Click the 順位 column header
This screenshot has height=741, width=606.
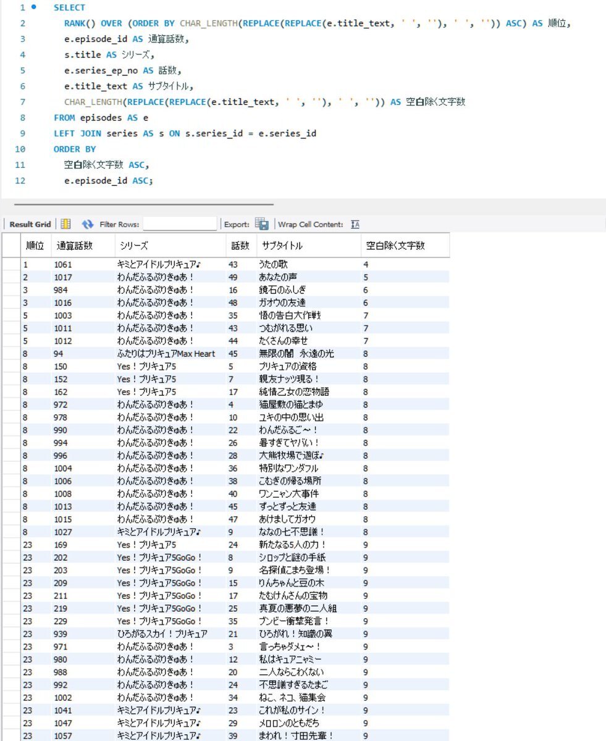click(35, 245)
